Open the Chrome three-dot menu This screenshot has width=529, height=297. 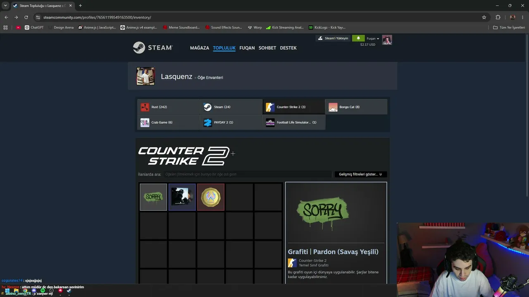click(523, 17)
